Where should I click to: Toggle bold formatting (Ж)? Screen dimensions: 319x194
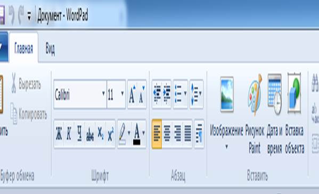pos(59,133)
